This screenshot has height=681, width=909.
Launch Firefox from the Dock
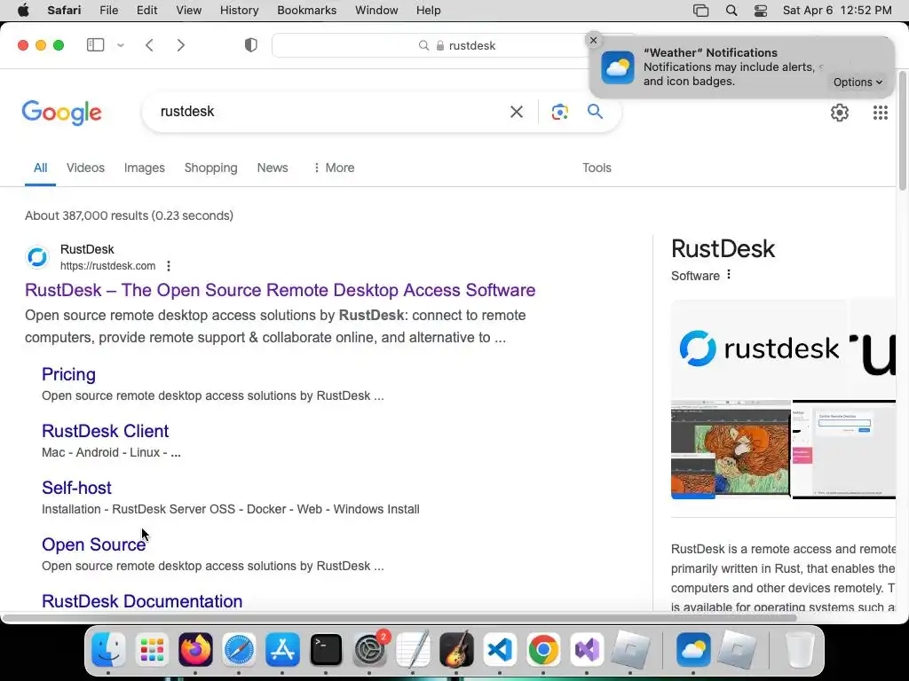195,650
